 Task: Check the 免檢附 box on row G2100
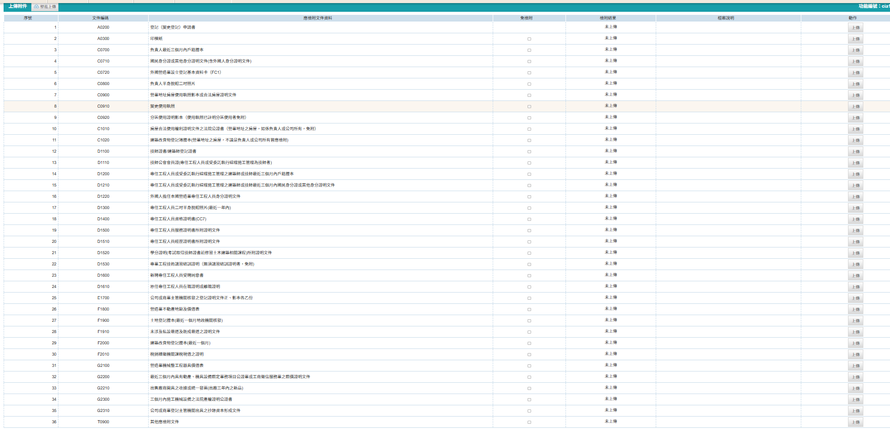click(529, 366)
